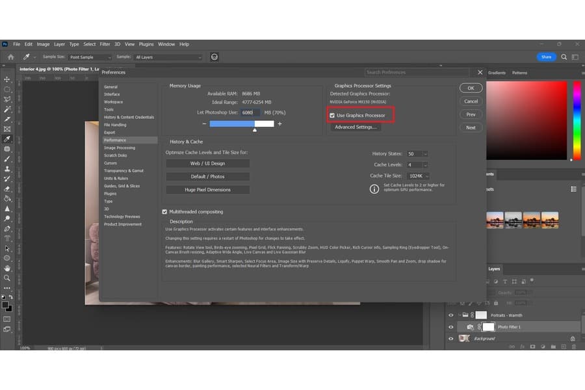The width and height of the screenshot is (585, 390).
Task: Collapse the Portraits - Warmth group
Action: coord(460,315)
